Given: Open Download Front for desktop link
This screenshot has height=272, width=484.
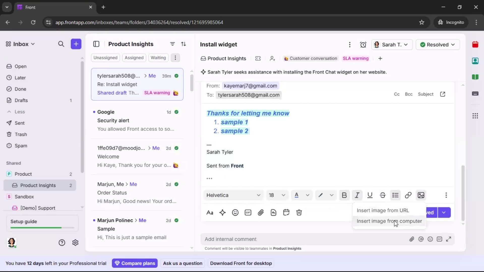Looking at the screenshot, I should (241, 263).
